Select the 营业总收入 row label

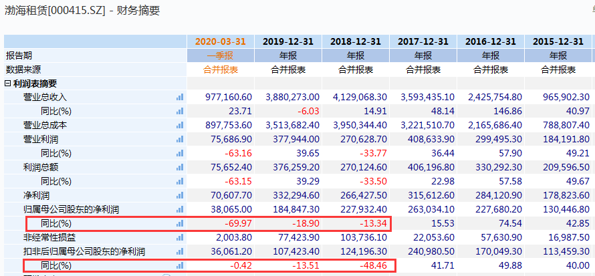(45, 97)
